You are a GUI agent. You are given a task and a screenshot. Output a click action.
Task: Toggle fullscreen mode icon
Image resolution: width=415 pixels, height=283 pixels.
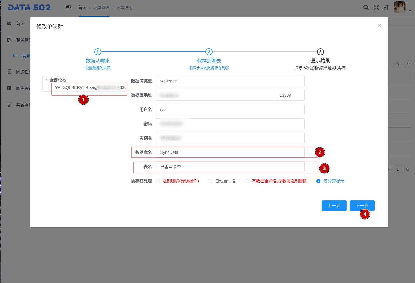click(376, 7)
